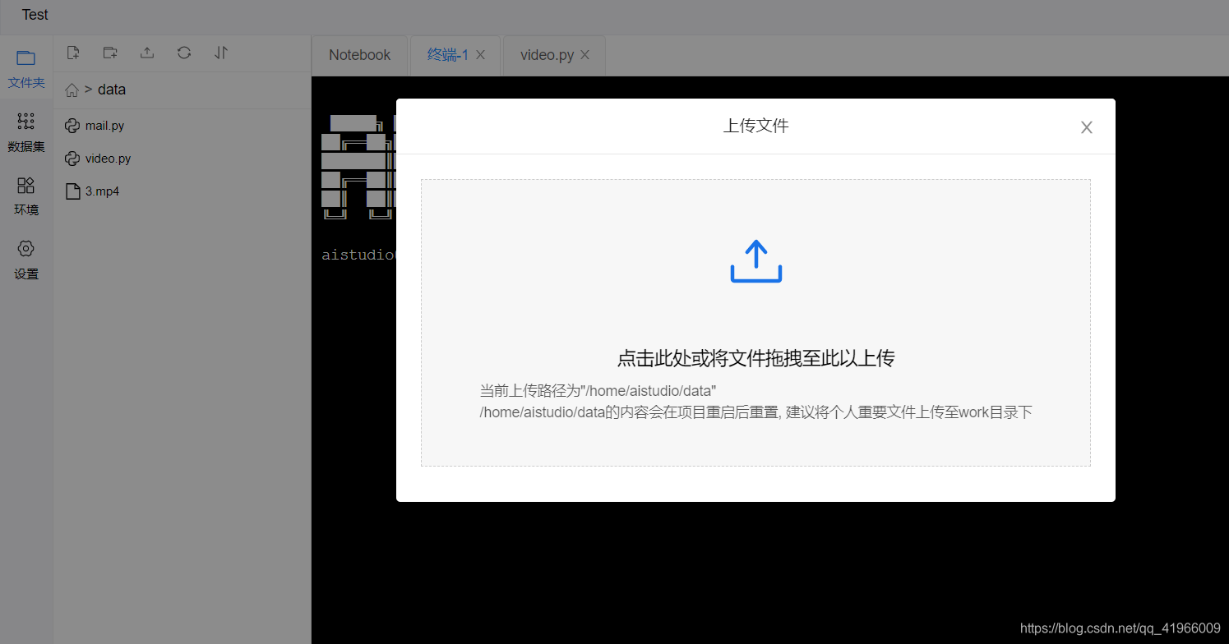Switch to the video.py tab
1229x644 pixels.
coord(547,54)
